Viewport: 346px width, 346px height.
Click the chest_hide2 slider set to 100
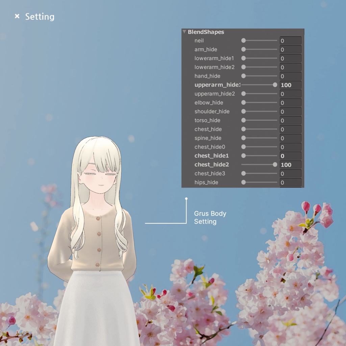click(x=275, y=165)
